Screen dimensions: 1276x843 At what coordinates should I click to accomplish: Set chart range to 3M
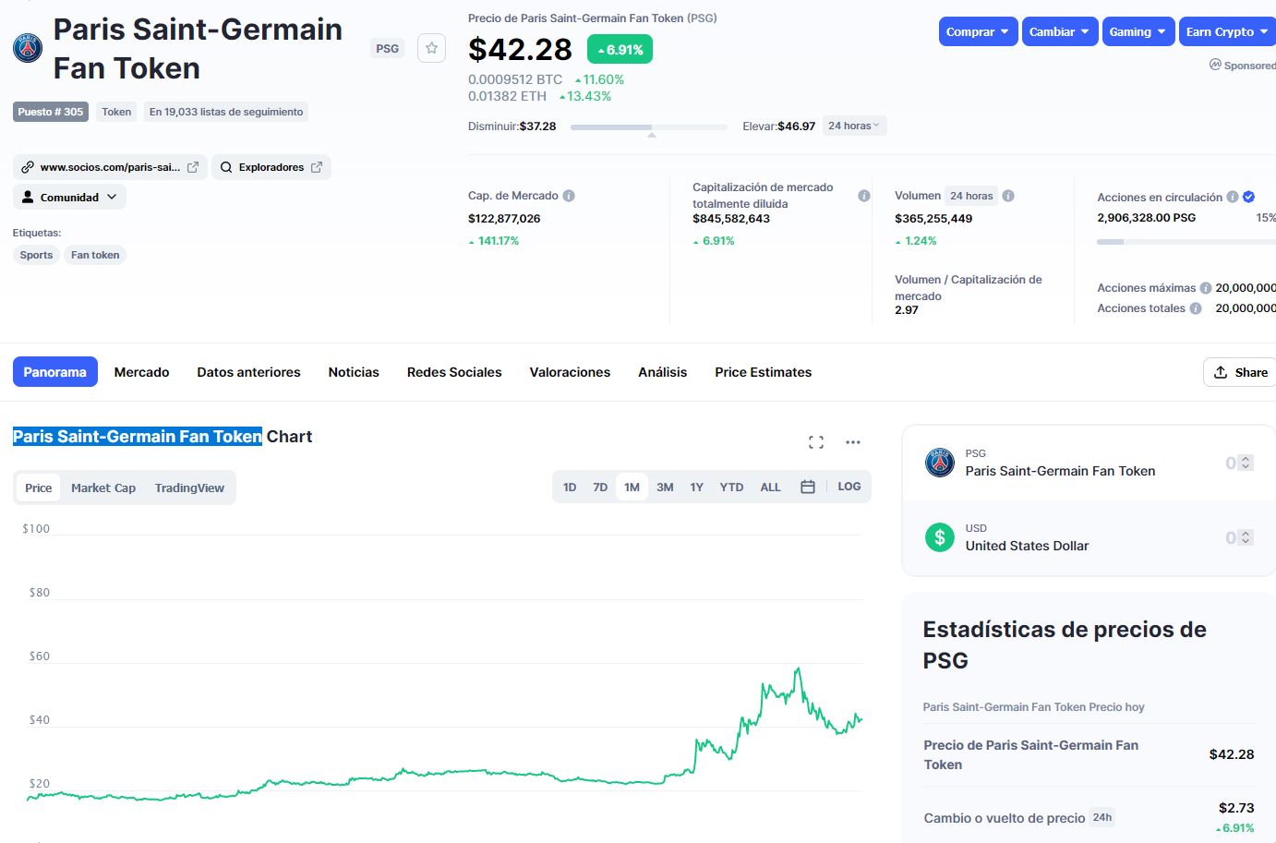[665, 487]
